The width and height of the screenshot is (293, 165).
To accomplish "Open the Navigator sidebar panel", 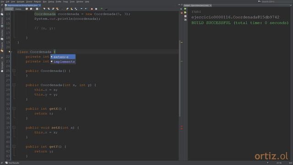I will pyautogui.click(x=2, y=67).
